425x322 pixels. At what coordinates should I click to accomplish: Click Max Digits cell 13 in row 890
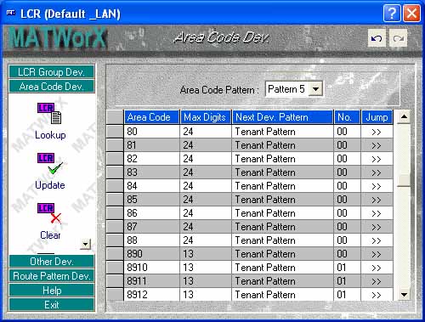point(206,254)
